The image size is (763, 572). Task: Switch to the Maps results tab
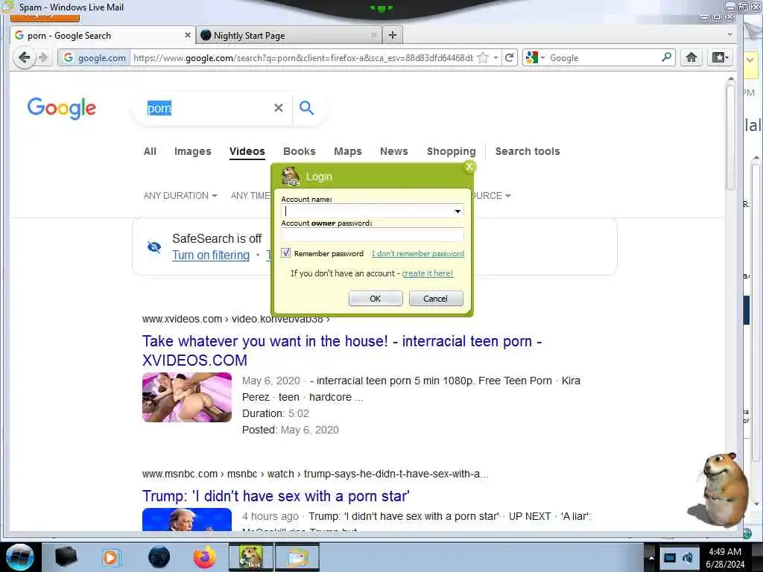point(347,151)
